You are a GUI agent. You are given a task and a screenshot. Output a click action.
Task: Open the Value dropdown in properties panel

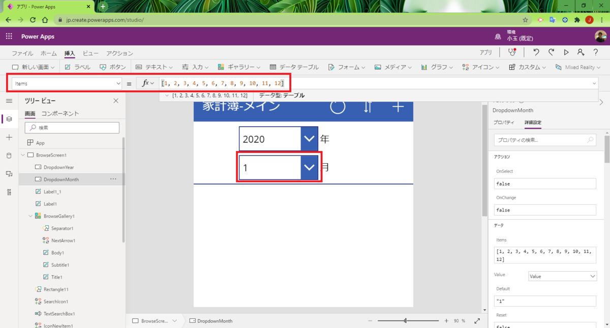point(563,276)
